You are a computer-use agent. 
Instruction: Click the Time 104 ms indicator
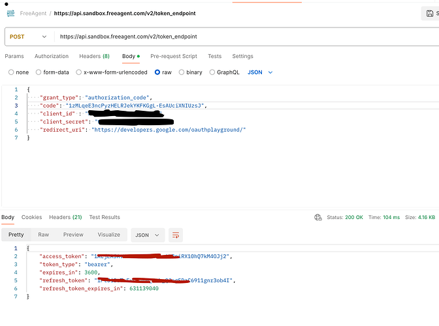pyautogui.click(x=384, y=217)
